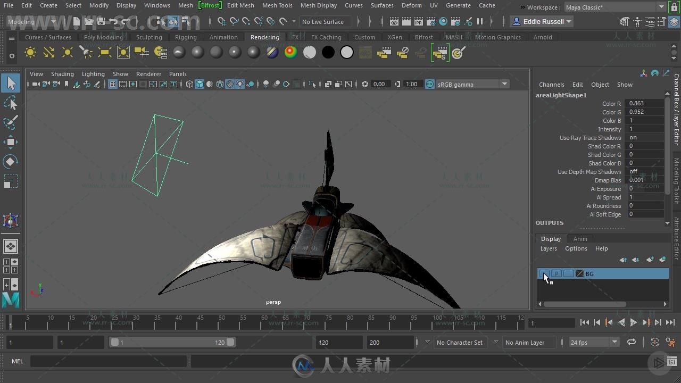Click the Layer Editor horizontal scrollbar

585,304
